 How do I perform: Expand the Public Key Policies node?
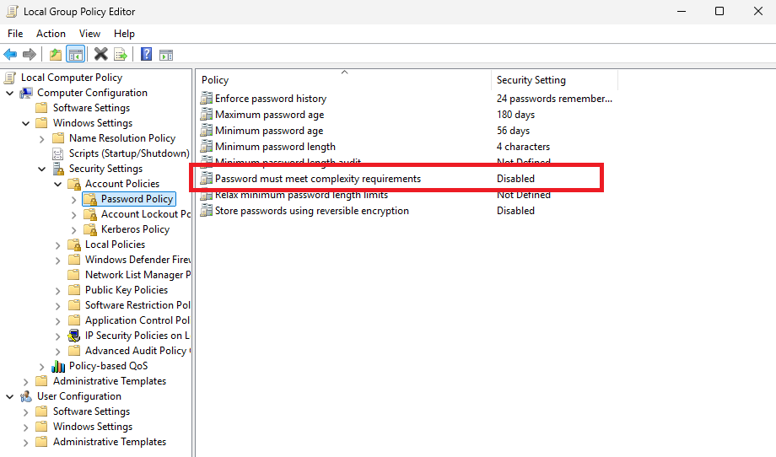57,291
